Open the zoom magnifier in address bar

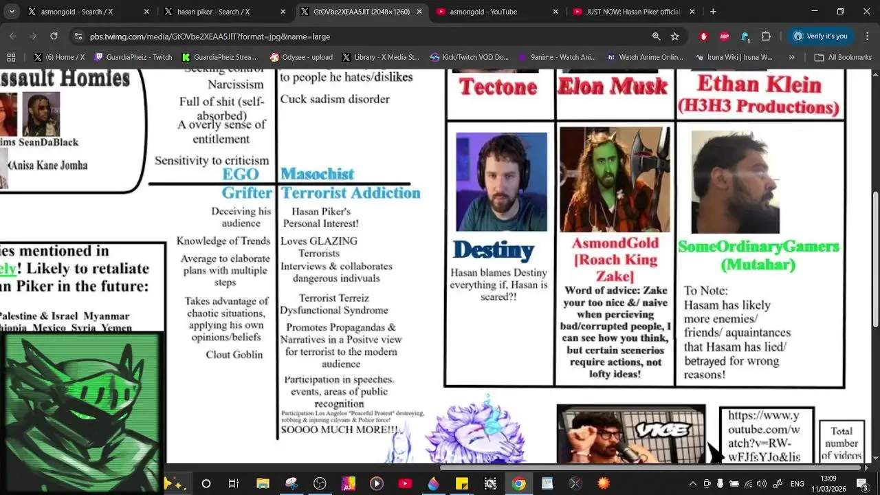(656, 36)
